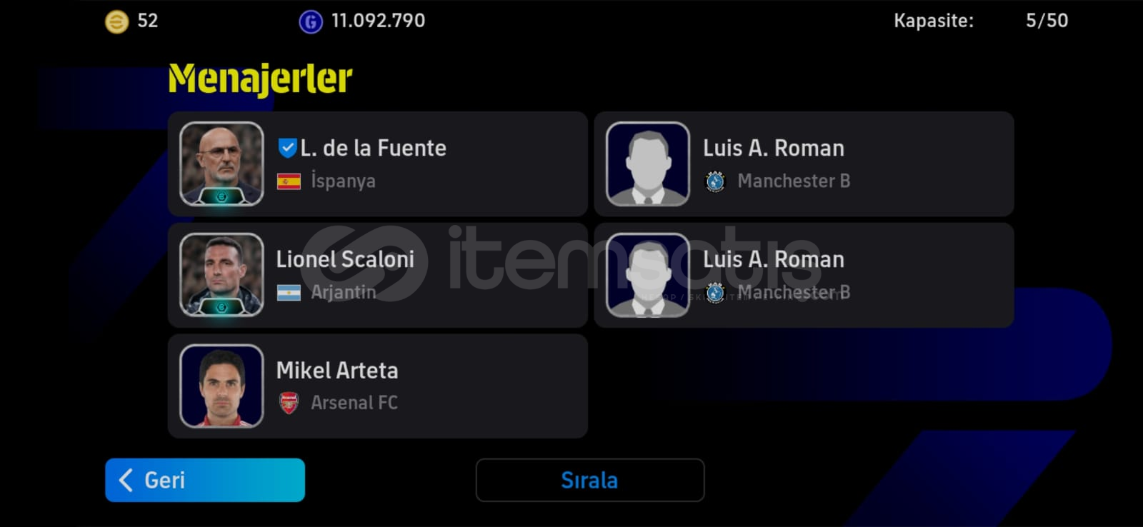The image size is (1143, 527).
Task: Click the back chevron arrow icon
Action: 126,480
